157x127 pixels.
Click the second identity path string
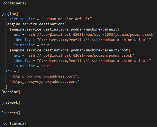pyautogui.click(x=94, y=60)
